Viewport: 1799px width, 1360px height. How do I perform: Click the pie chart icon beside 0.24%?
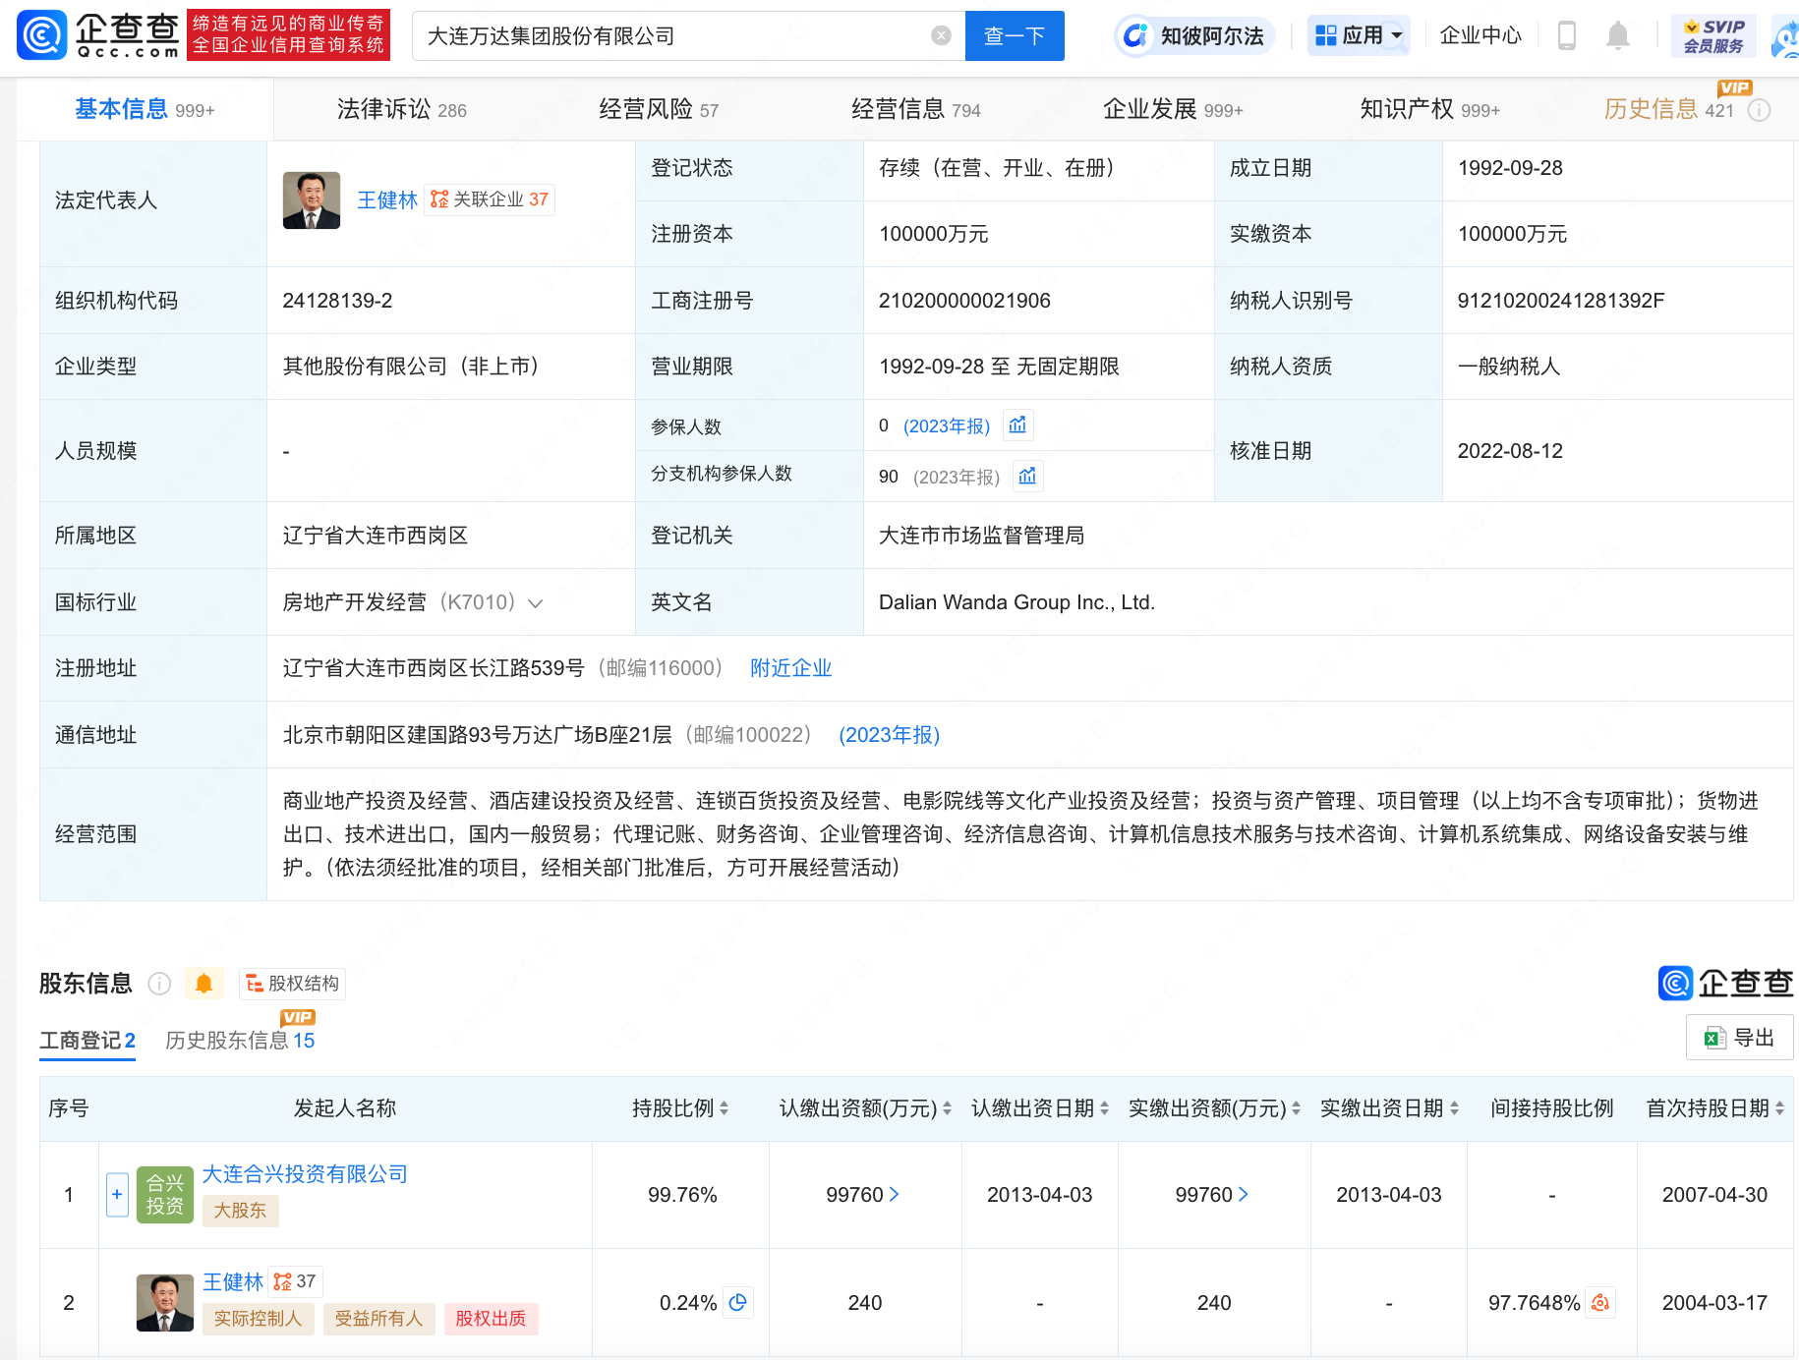tap(738, 1303)
